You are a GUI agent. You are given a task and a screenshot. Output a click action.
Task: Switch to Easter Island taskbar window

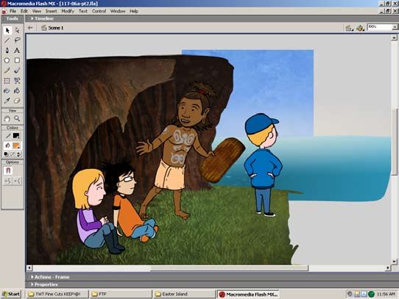[x=185, y=294]
